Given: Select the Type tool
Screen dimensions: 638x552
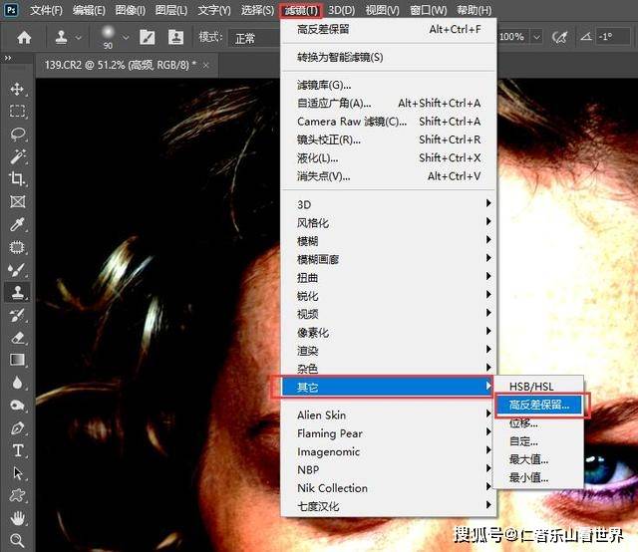Looking at the screenshot, I should click(x=17, y=450).
